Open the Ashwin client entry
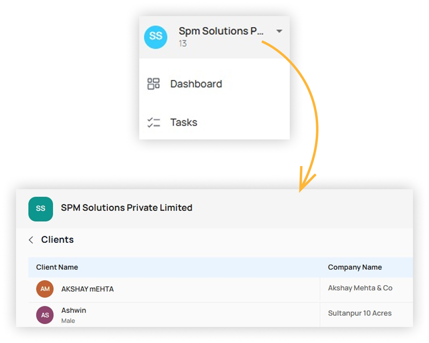Screen dimensions: 429x343 coord(74,311)
